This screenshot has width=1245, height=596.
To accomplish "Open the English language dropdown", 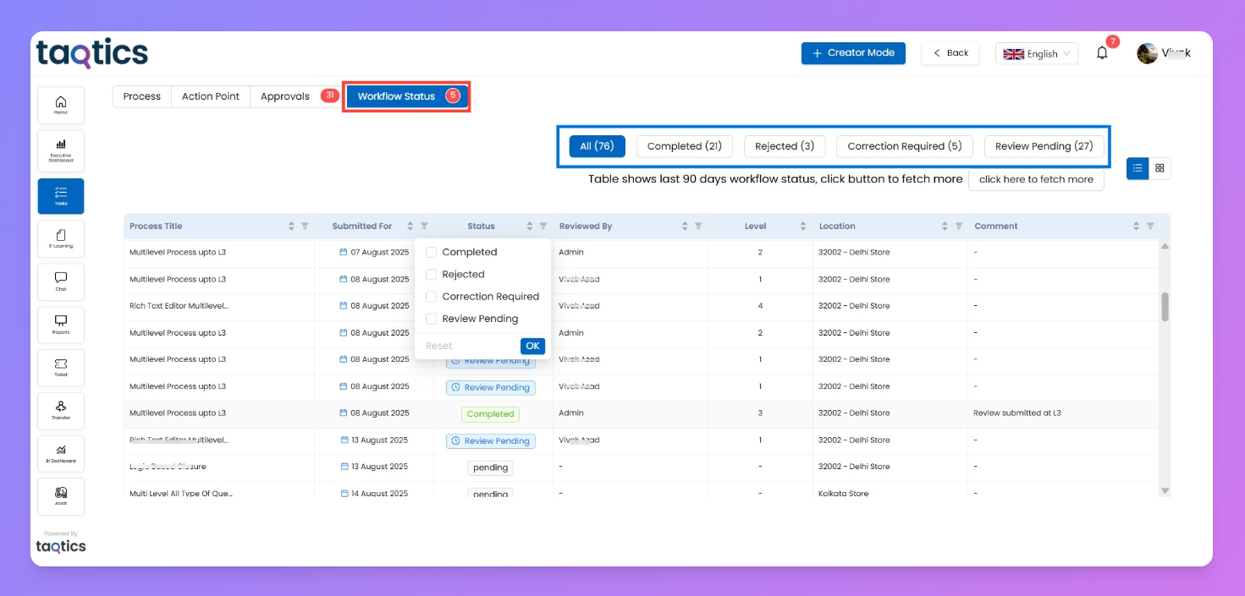I will tap(1036, 53).
